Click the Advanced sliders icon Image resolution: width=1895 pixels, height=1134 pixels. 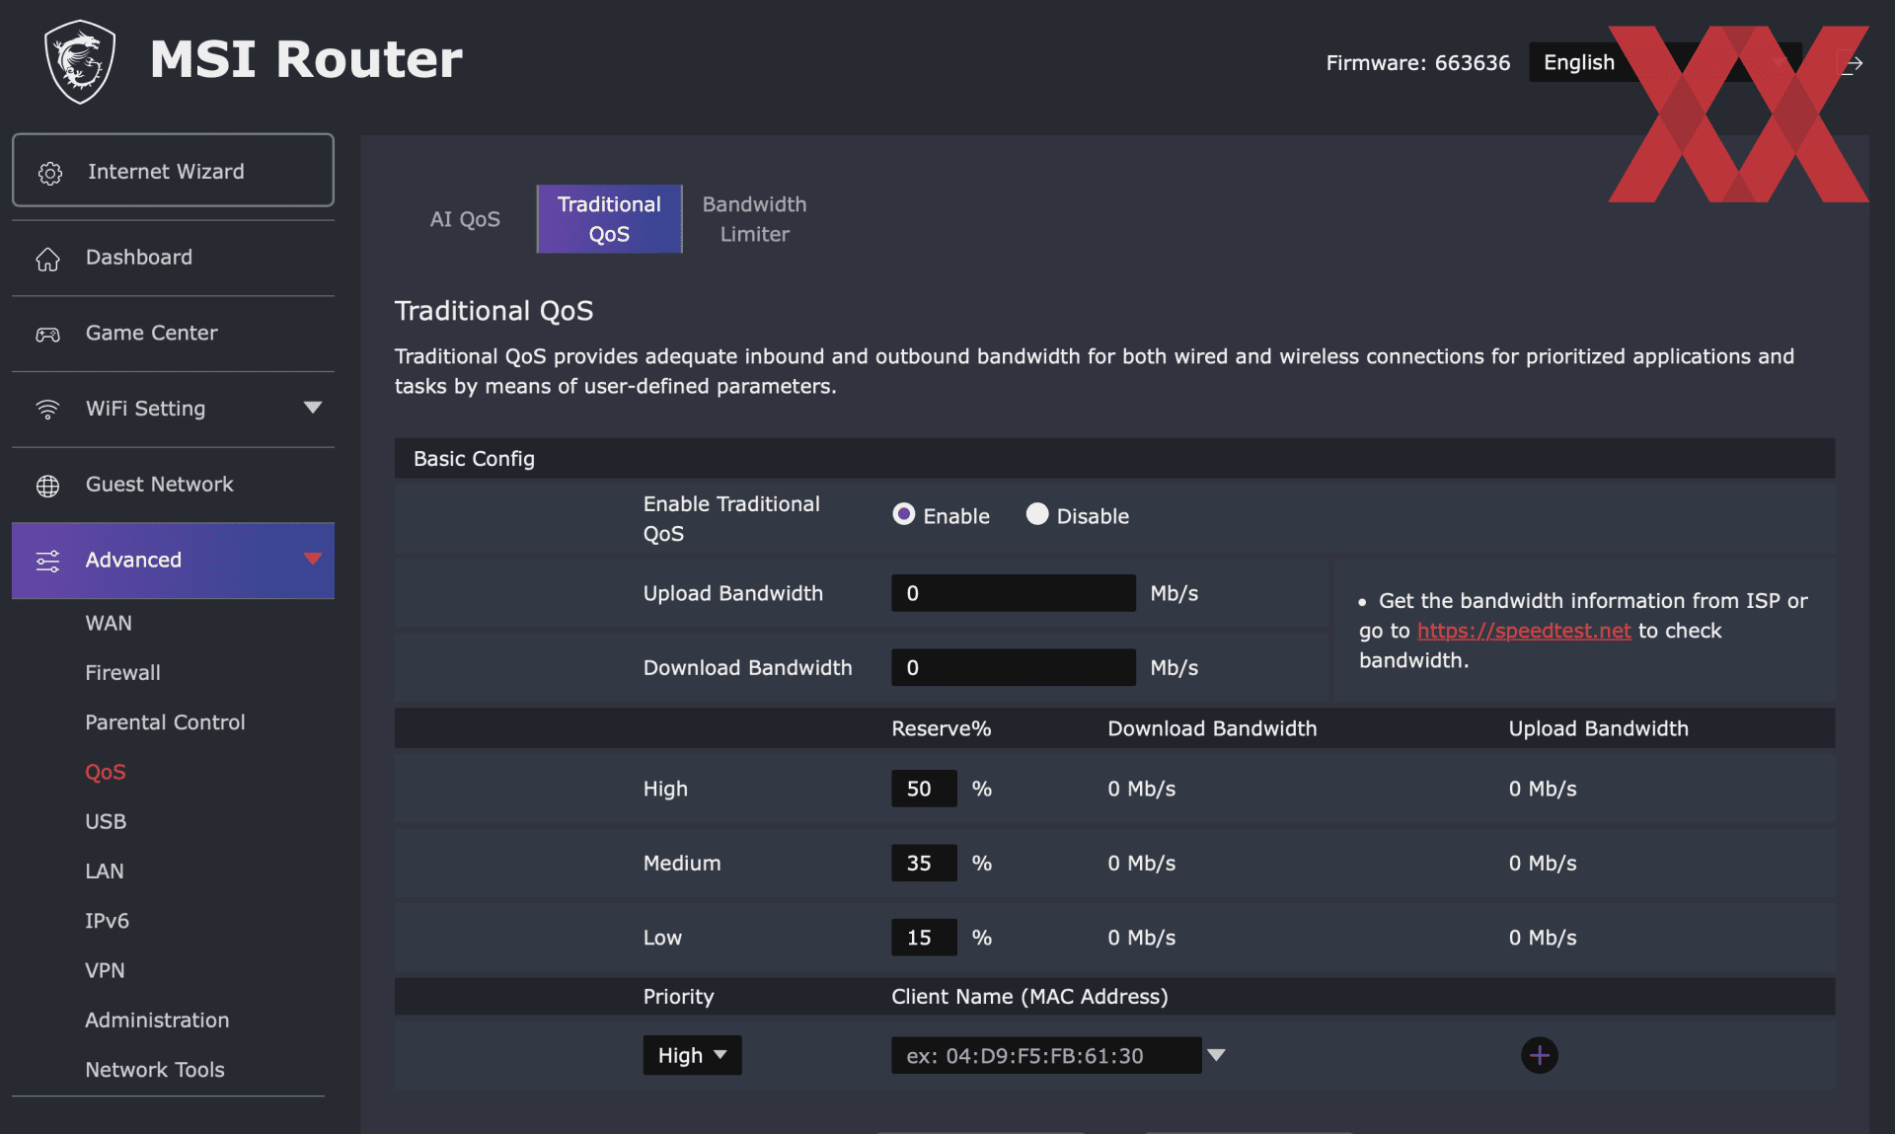tap(47, 562)
